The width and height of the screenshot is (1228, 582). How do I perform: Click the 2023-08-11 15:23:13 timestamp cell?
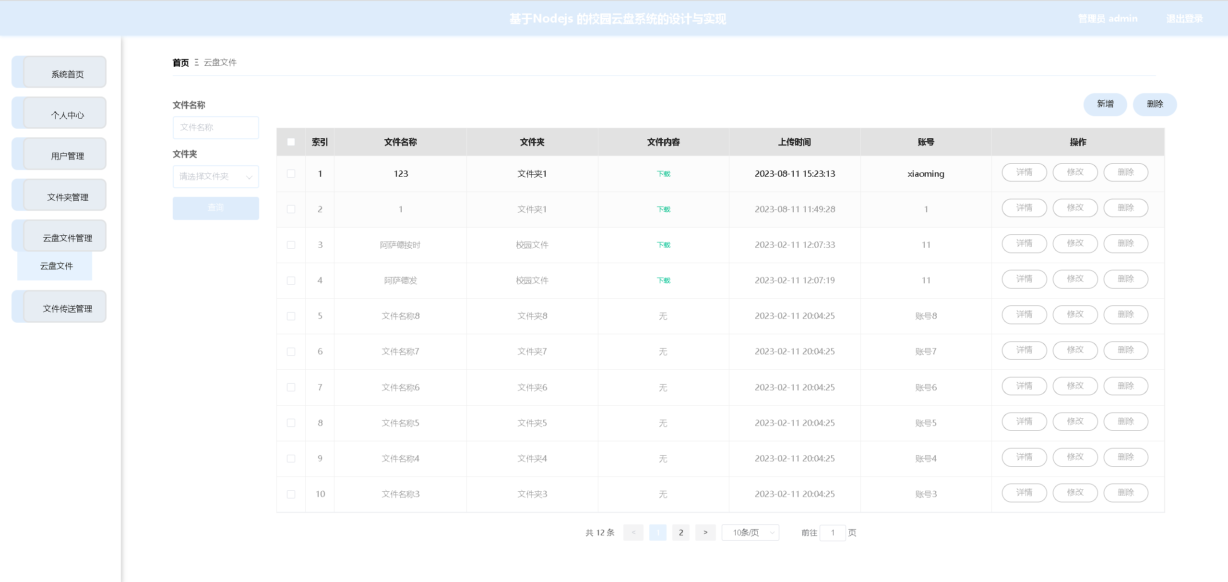795,174
